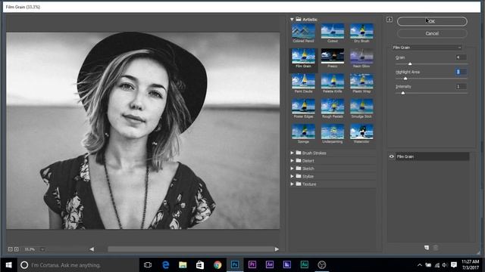Expand the Stylize folder
This screenshot has height=272, width=485.
coord(292,176)
